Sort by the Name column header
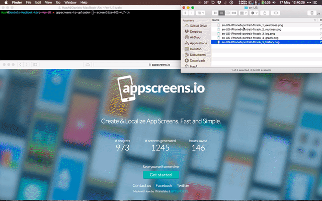This screenshot has width=322, height=201. click(264, 20)
